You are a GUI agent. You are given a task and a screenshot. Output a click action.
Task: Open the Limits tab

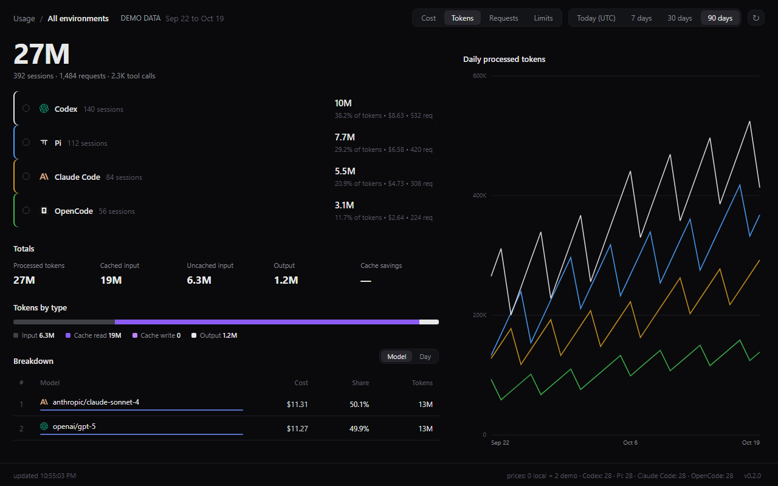[x=543, y=18]
